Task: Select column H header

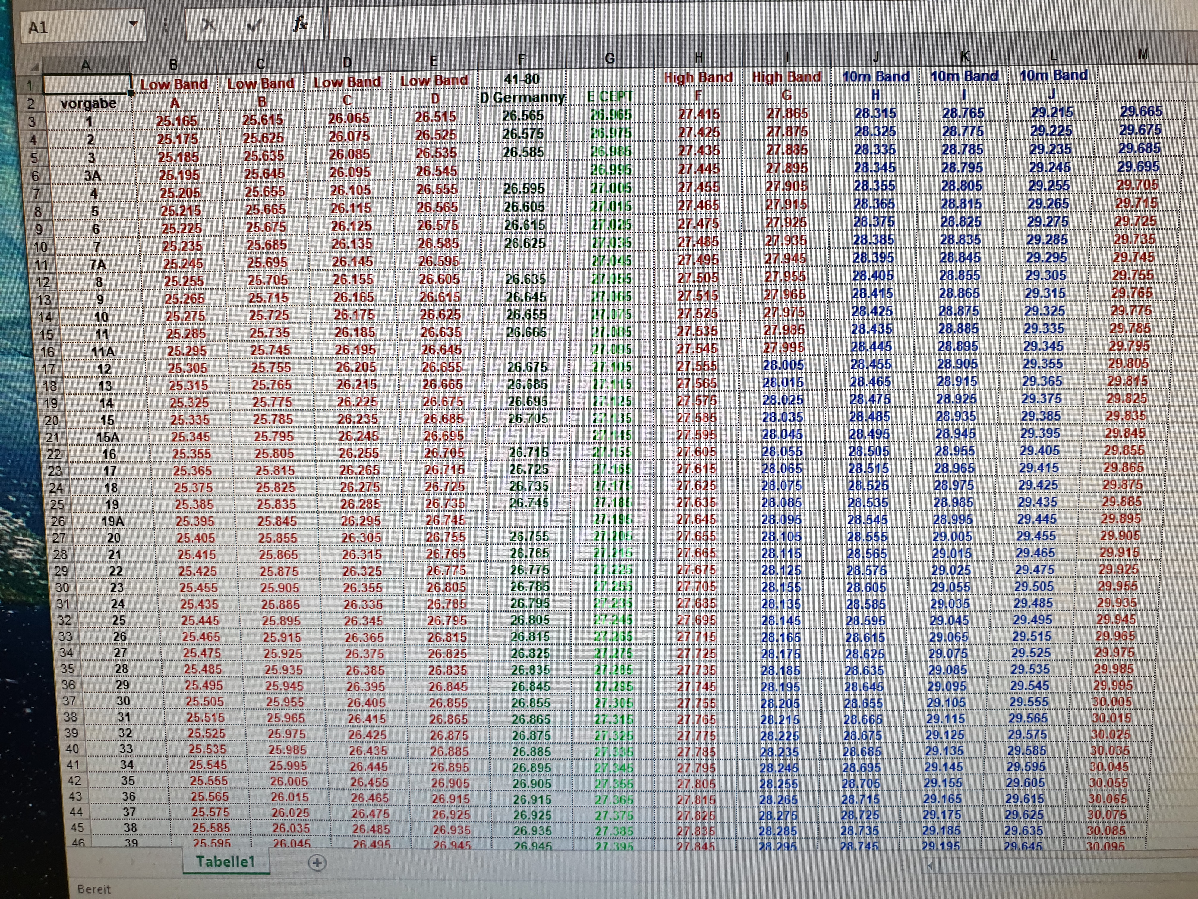Action: pyautogui.click(x=699, y=57)
